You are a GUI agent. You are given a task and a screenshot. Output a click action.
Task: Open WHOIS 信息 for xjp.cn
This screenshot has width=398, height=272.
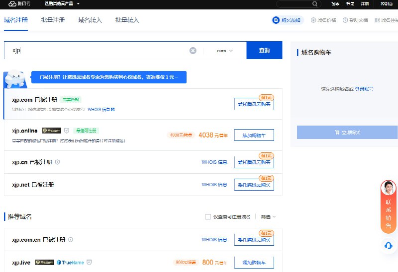coord(214,162)
